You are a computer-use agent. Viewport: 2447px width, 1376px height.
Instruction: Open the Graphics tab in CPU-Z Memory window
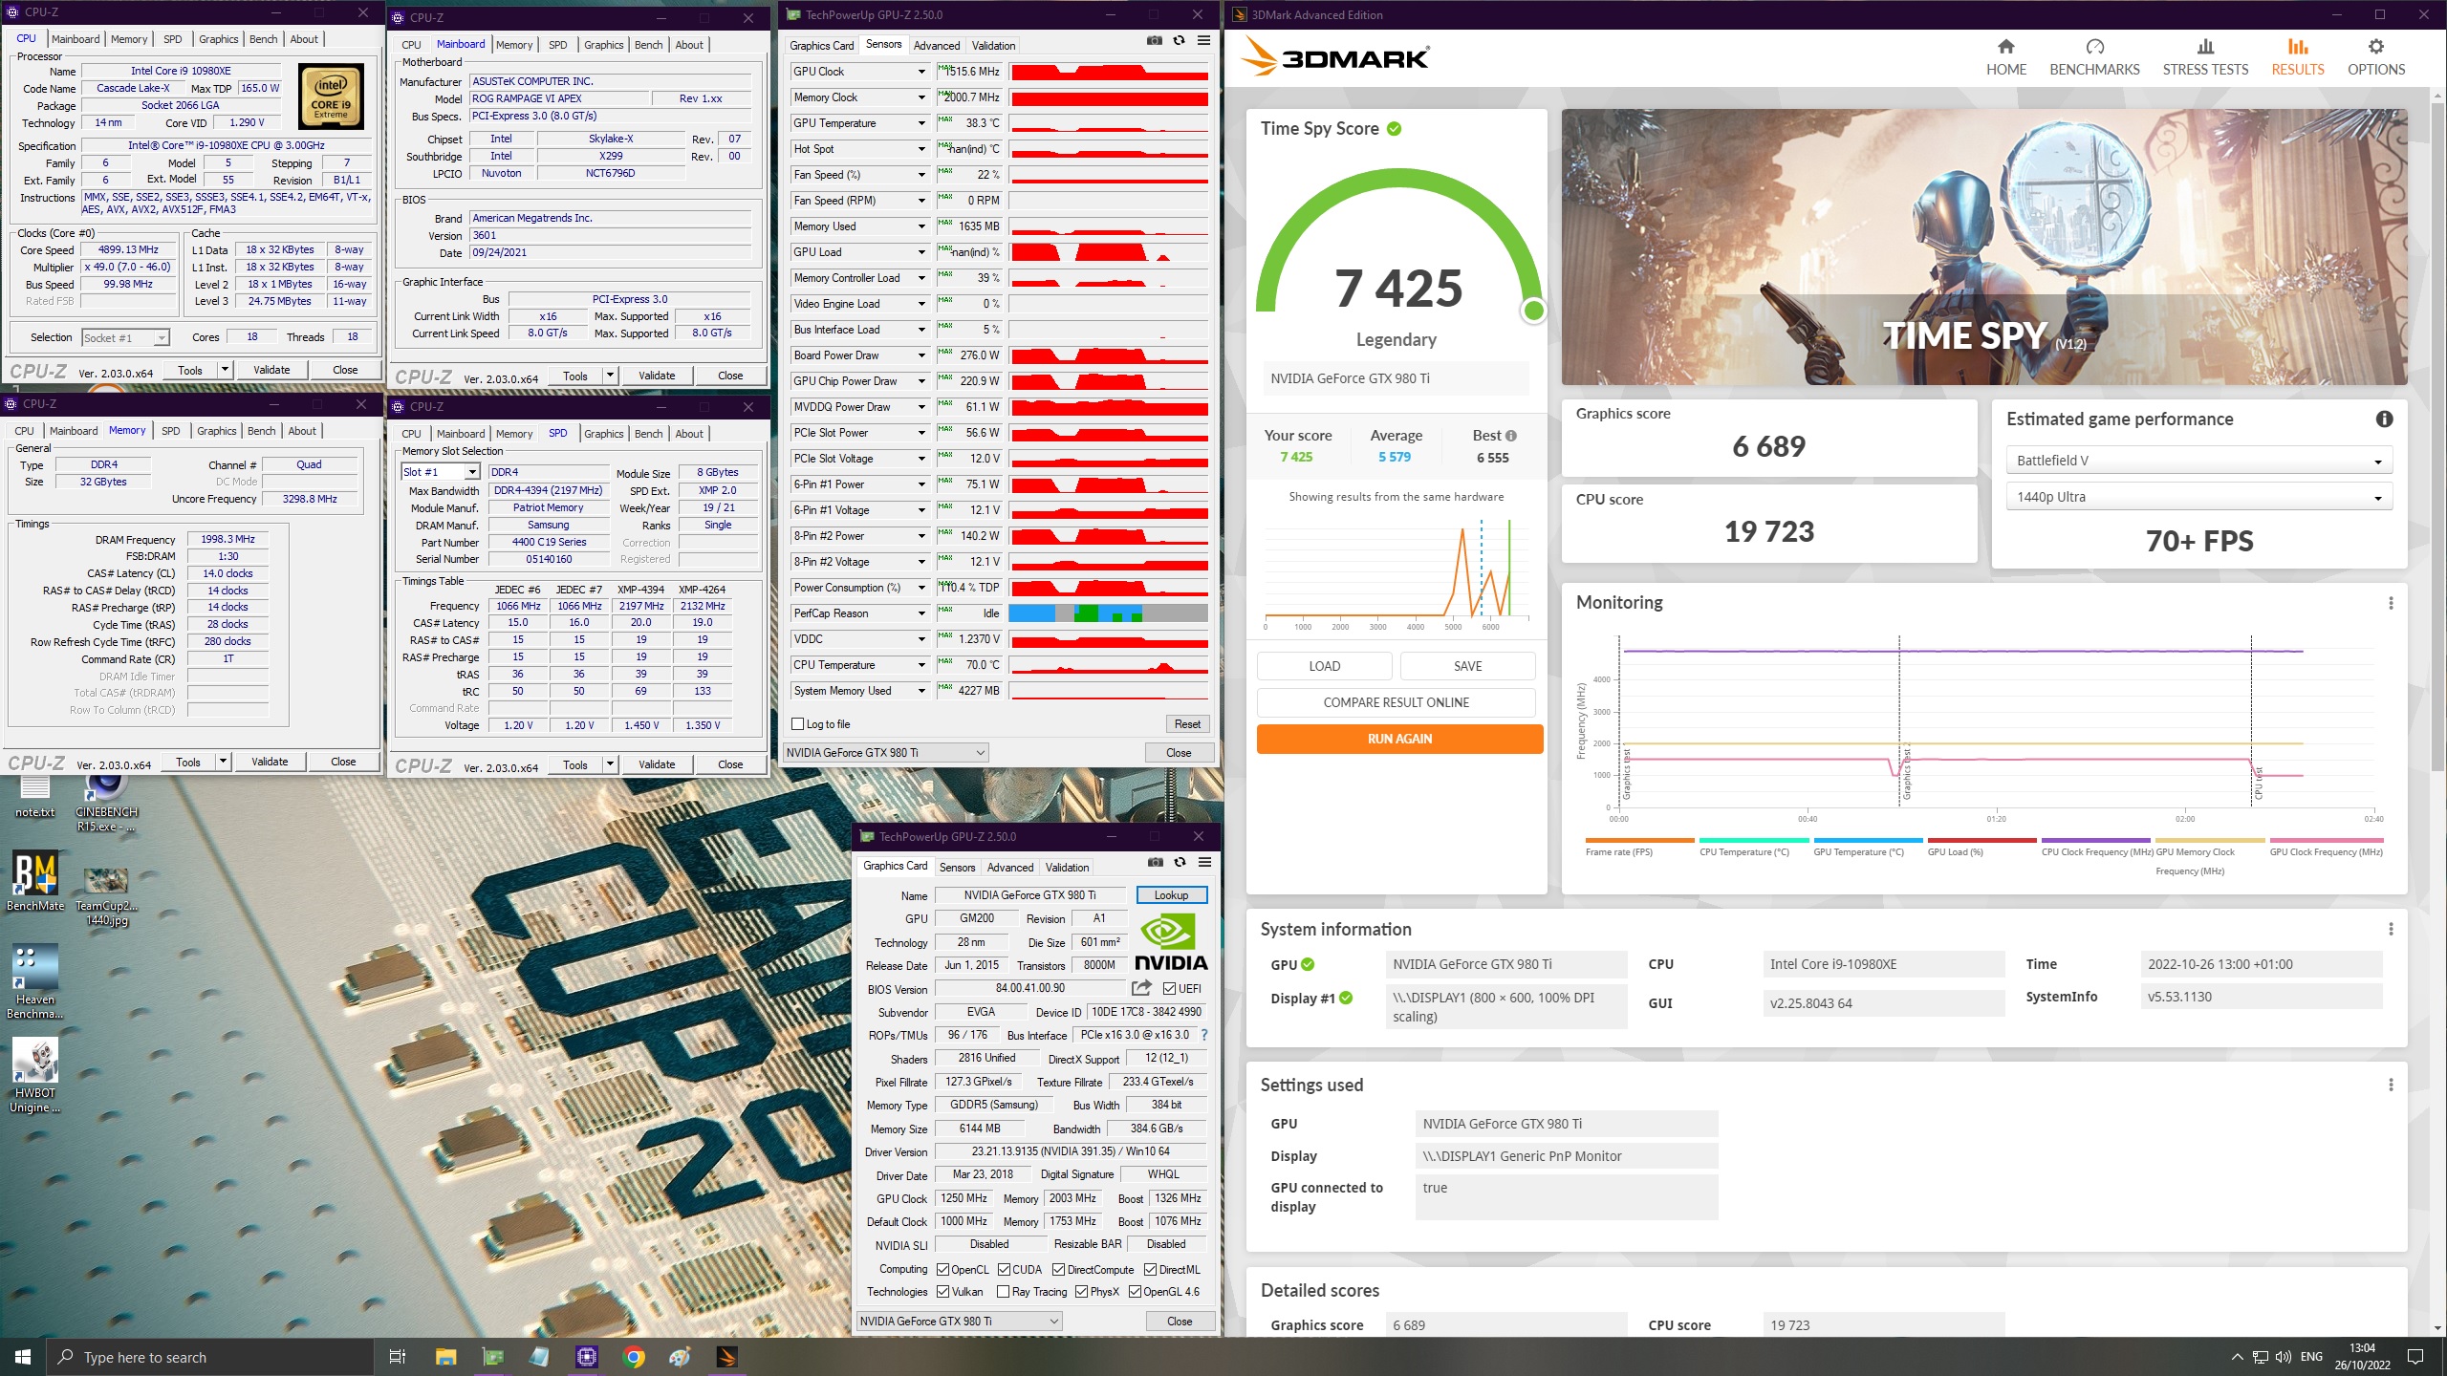pos(216,431)
